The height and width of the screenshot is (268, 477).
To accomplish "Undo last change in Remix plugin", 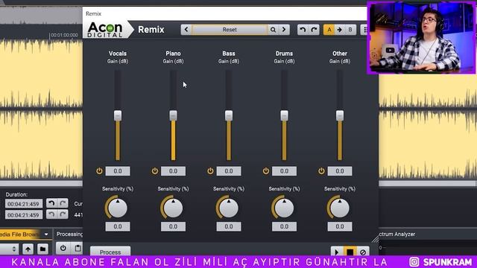I will tap(303, 30).
